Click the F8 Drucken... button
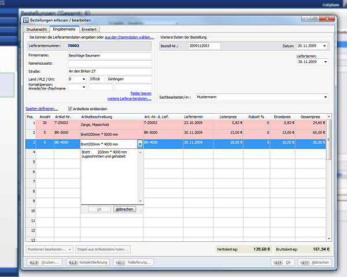The width and height of the screenshot is (347, 277). coord(45,263)
